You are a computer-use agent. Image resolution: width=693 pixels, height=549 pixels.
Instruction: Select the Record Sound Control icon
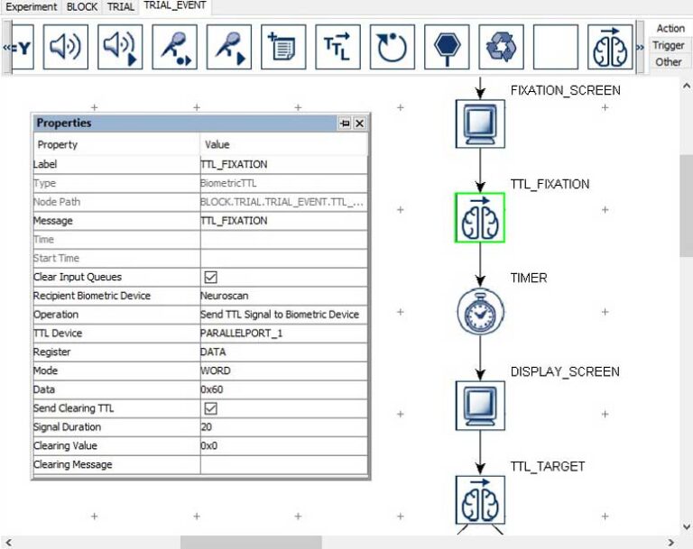[229, 47]
